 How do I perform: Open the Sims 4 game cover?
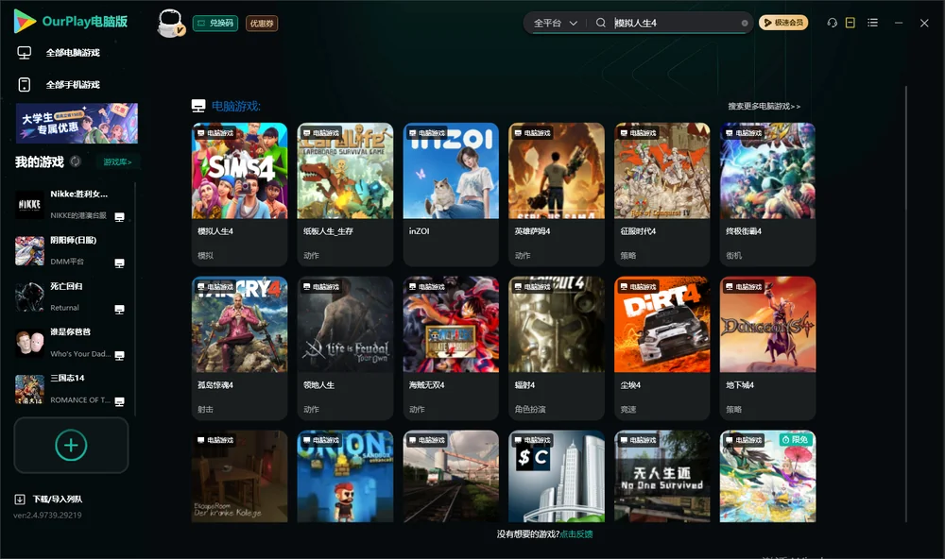(240, 171)
